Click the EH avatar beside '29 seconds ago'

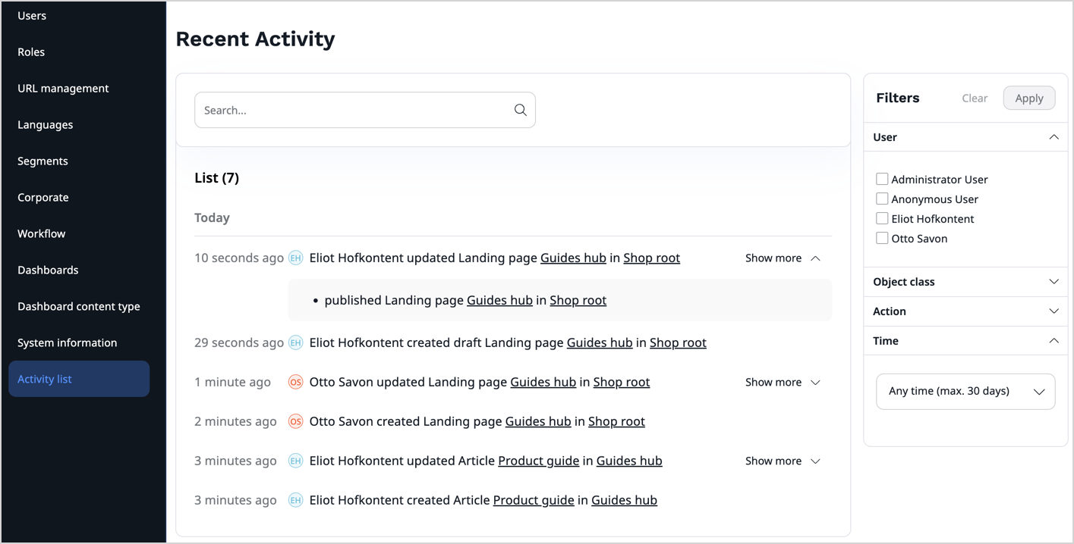pyautogui.click(x=295, y=342)
